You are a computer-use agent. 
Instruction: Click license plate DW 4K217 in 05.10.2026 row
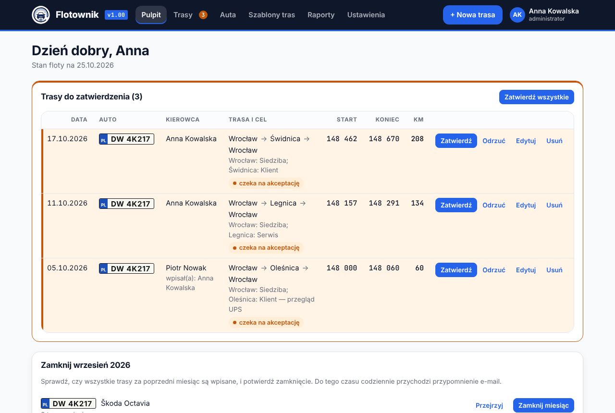(126, 268)
